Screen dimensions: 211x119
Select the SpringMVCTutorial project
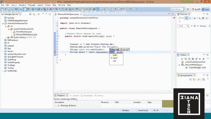tap(15, 57)
